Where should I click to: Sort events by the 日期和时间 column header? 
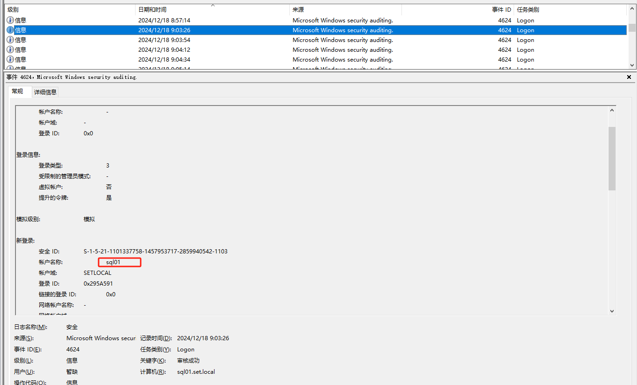pyautogui.click(x=213, y=9)
